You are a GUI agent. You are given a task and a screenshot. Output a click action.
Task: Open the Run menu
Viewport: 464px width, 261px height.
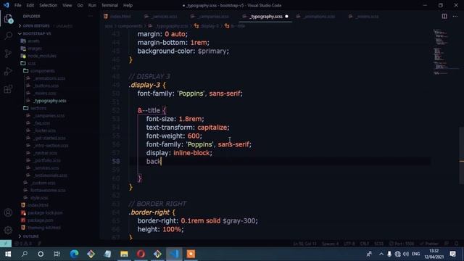point(92,5)
